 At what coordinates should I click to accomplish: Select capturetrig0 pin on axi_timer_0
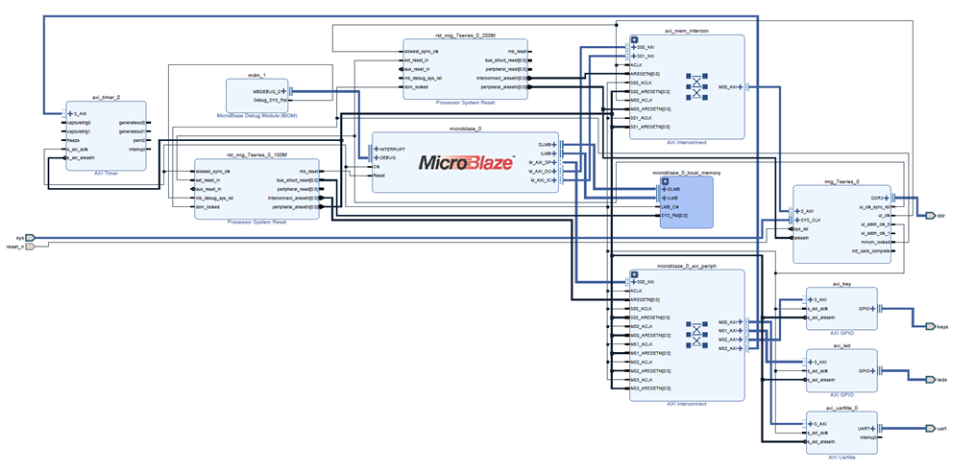point(78,123)
